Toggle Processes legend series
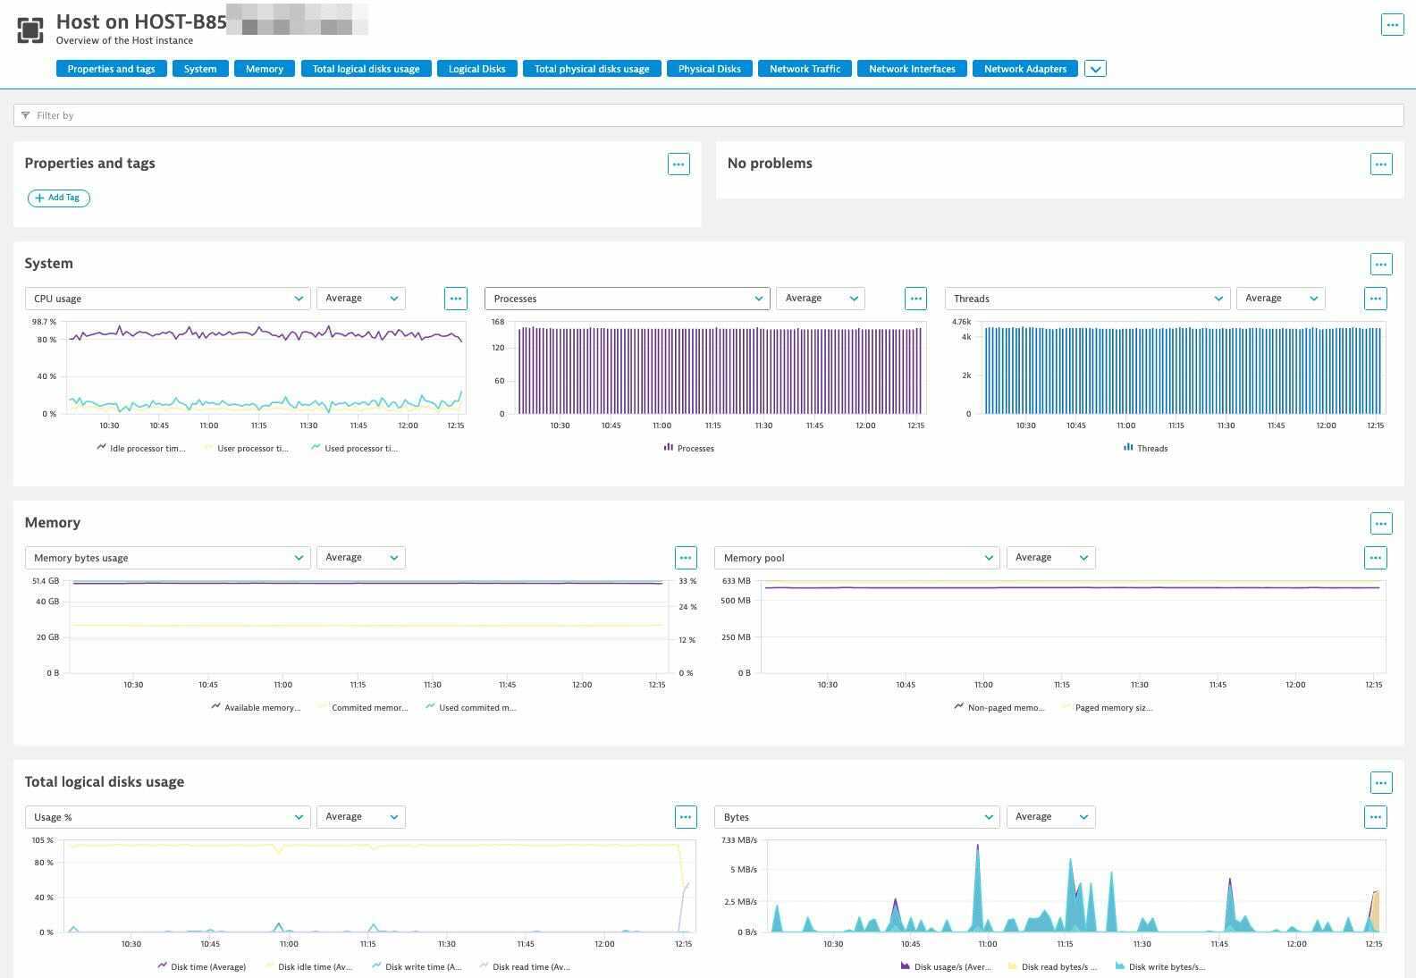 pyautogui.click(x=688, y=449)
